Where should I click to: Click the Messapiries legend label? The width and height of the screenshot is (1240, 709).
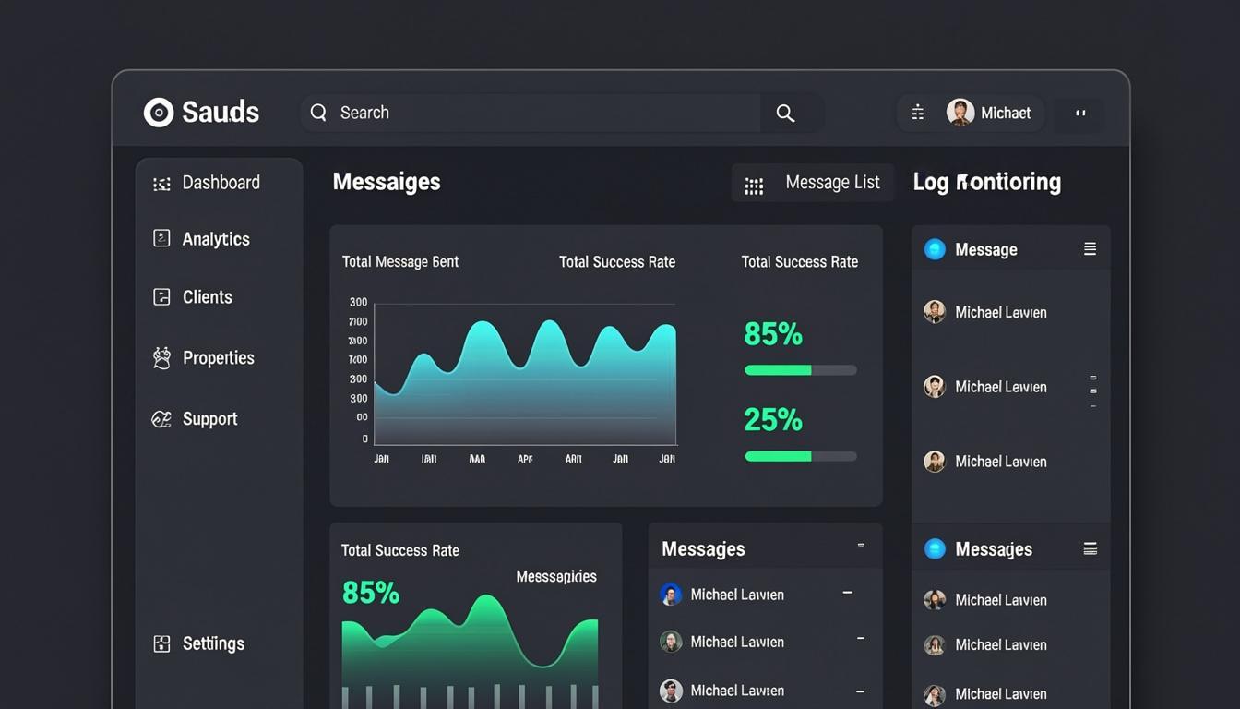556,577
